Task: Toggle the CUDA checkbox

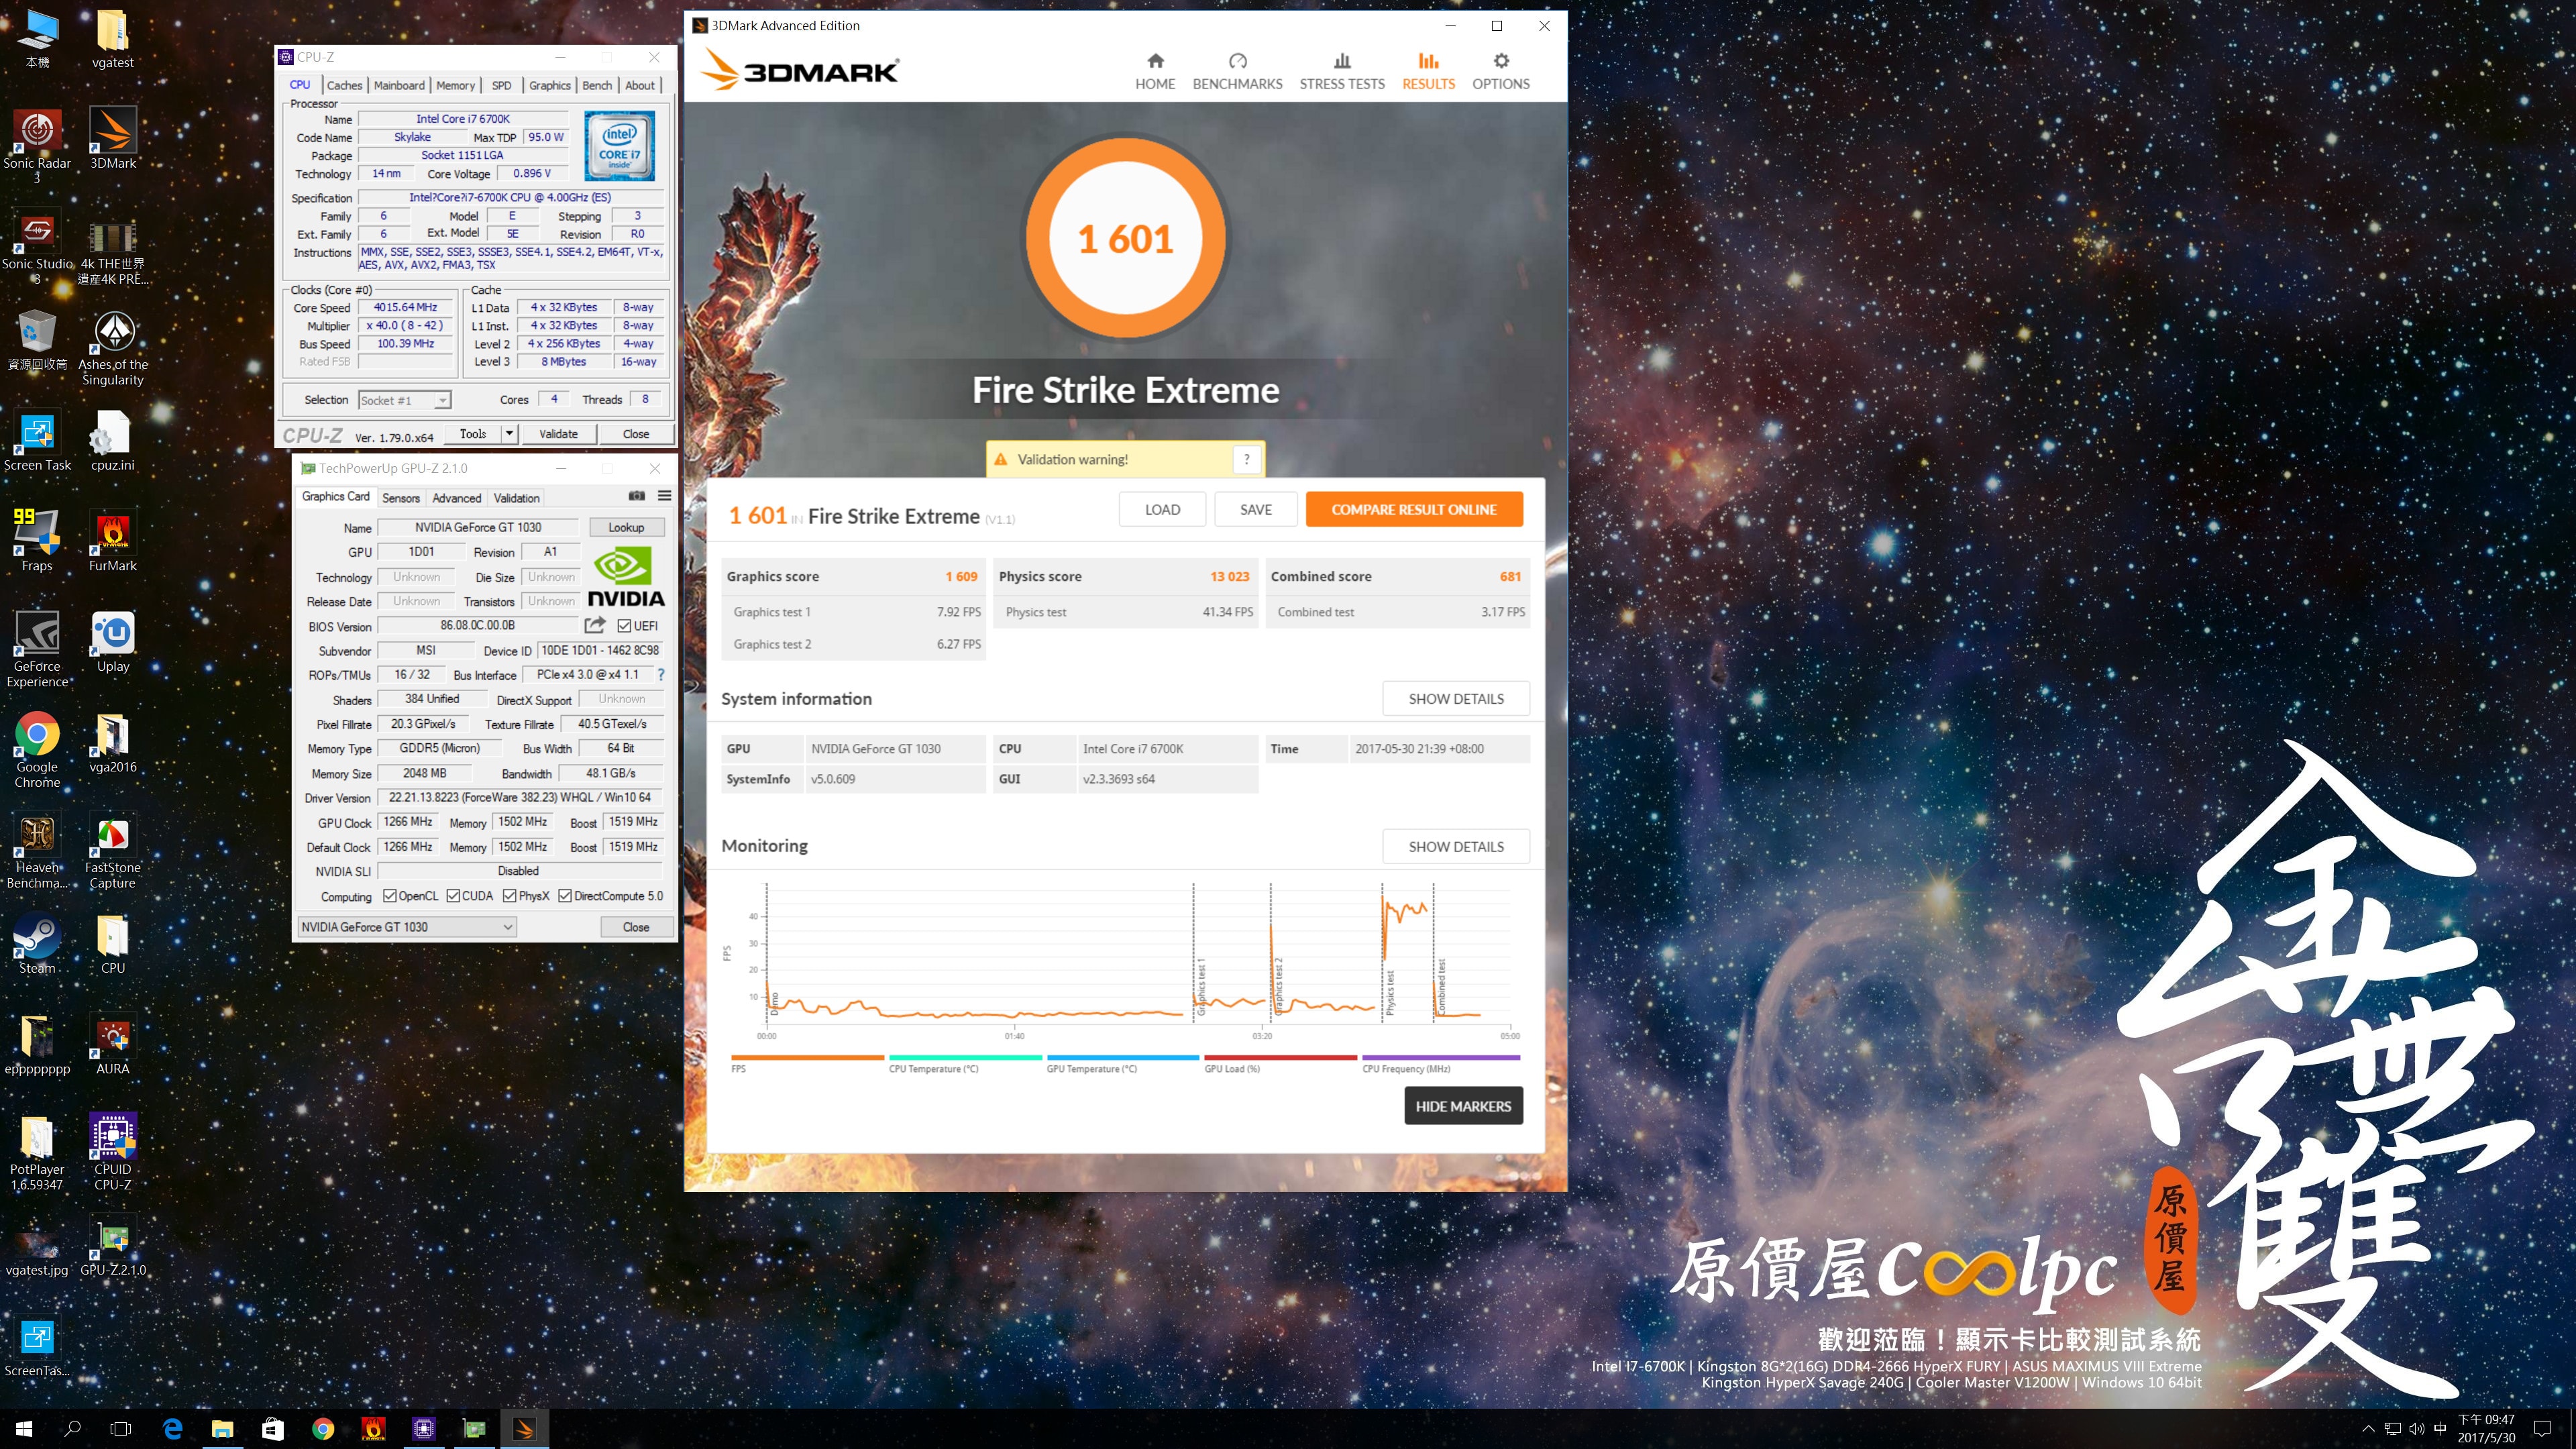Action: click(x=453, y=896)
